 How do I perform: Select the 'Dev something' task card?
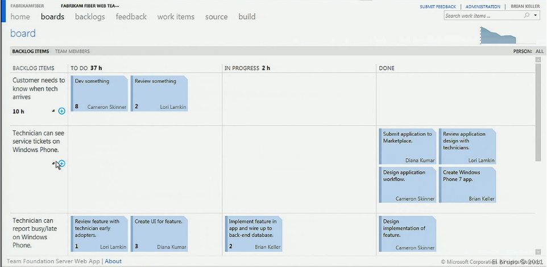tap(99, 93)
